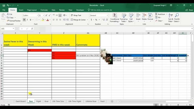Switch to Page Break Preview in status bar
This screenshot has height=109, width=194.
[x=167, y=105]
